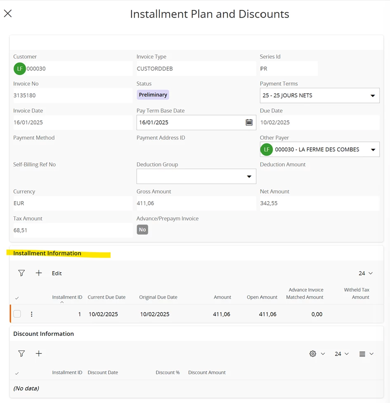Click the Currency value EUR
The width and height of the screenshot is (390, 403).
tap(19, 203)
